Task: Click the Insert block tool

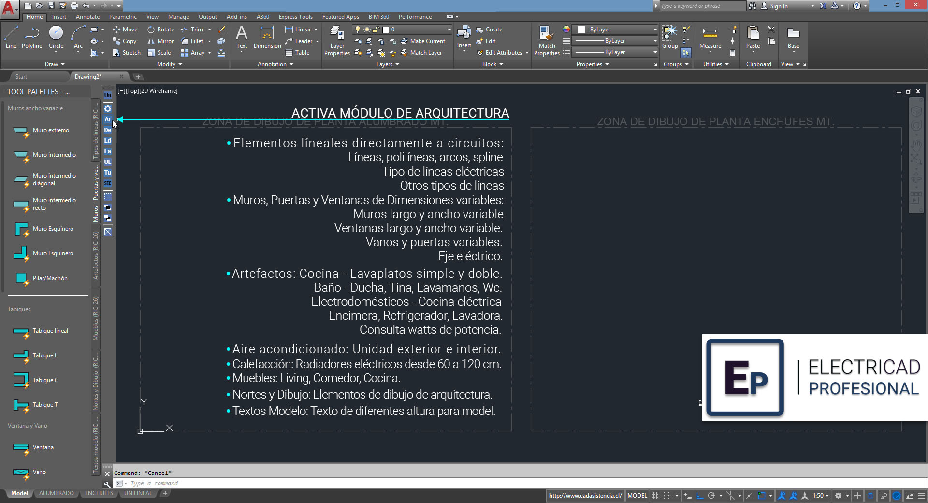Action: [464, 37]
